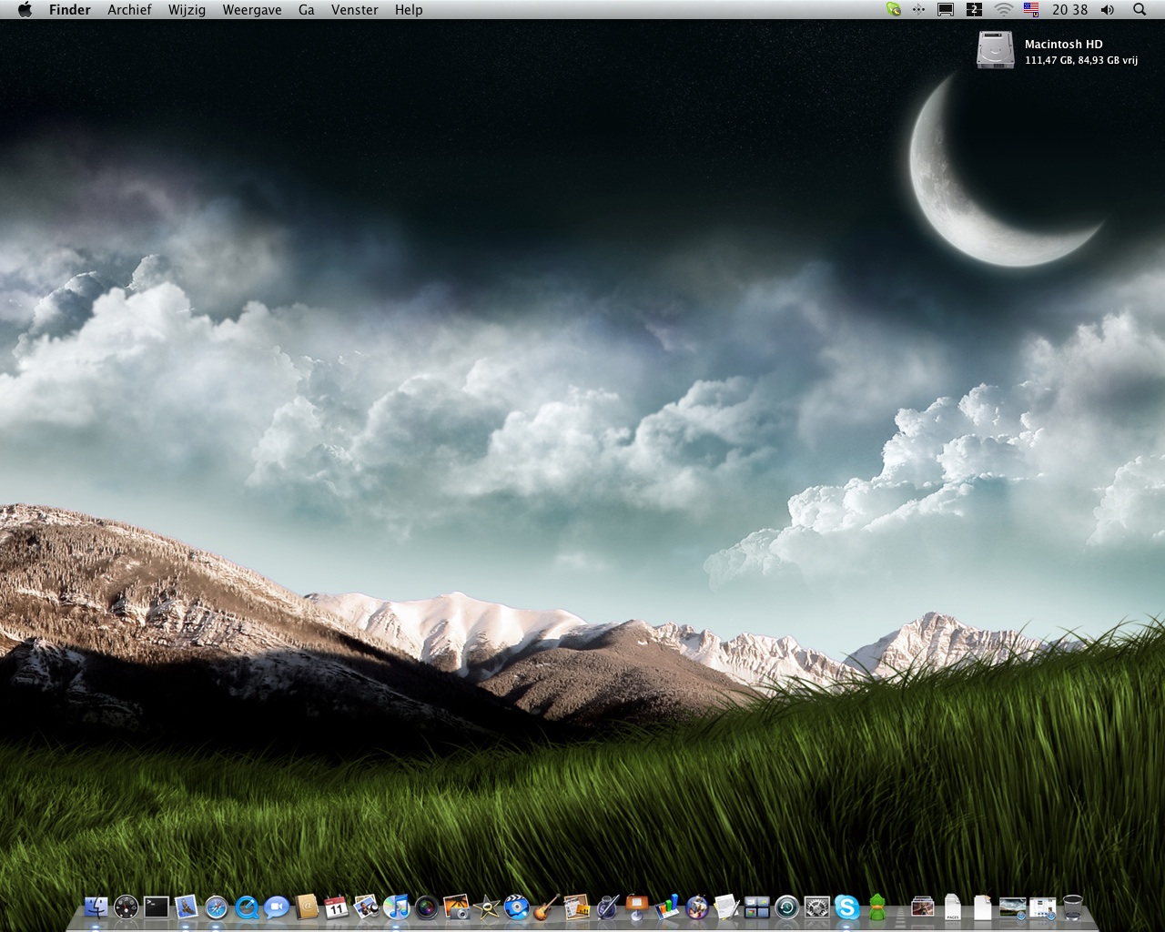This screenshot has height=932, width=1165.
Task: Open Pages ink-and-pen icon
Action: tap(607, 907)
